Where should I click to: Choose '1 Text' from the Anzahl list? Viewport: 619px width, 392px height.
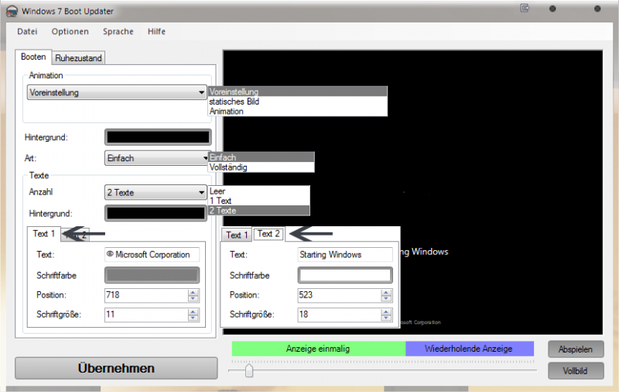click(259, 201)
